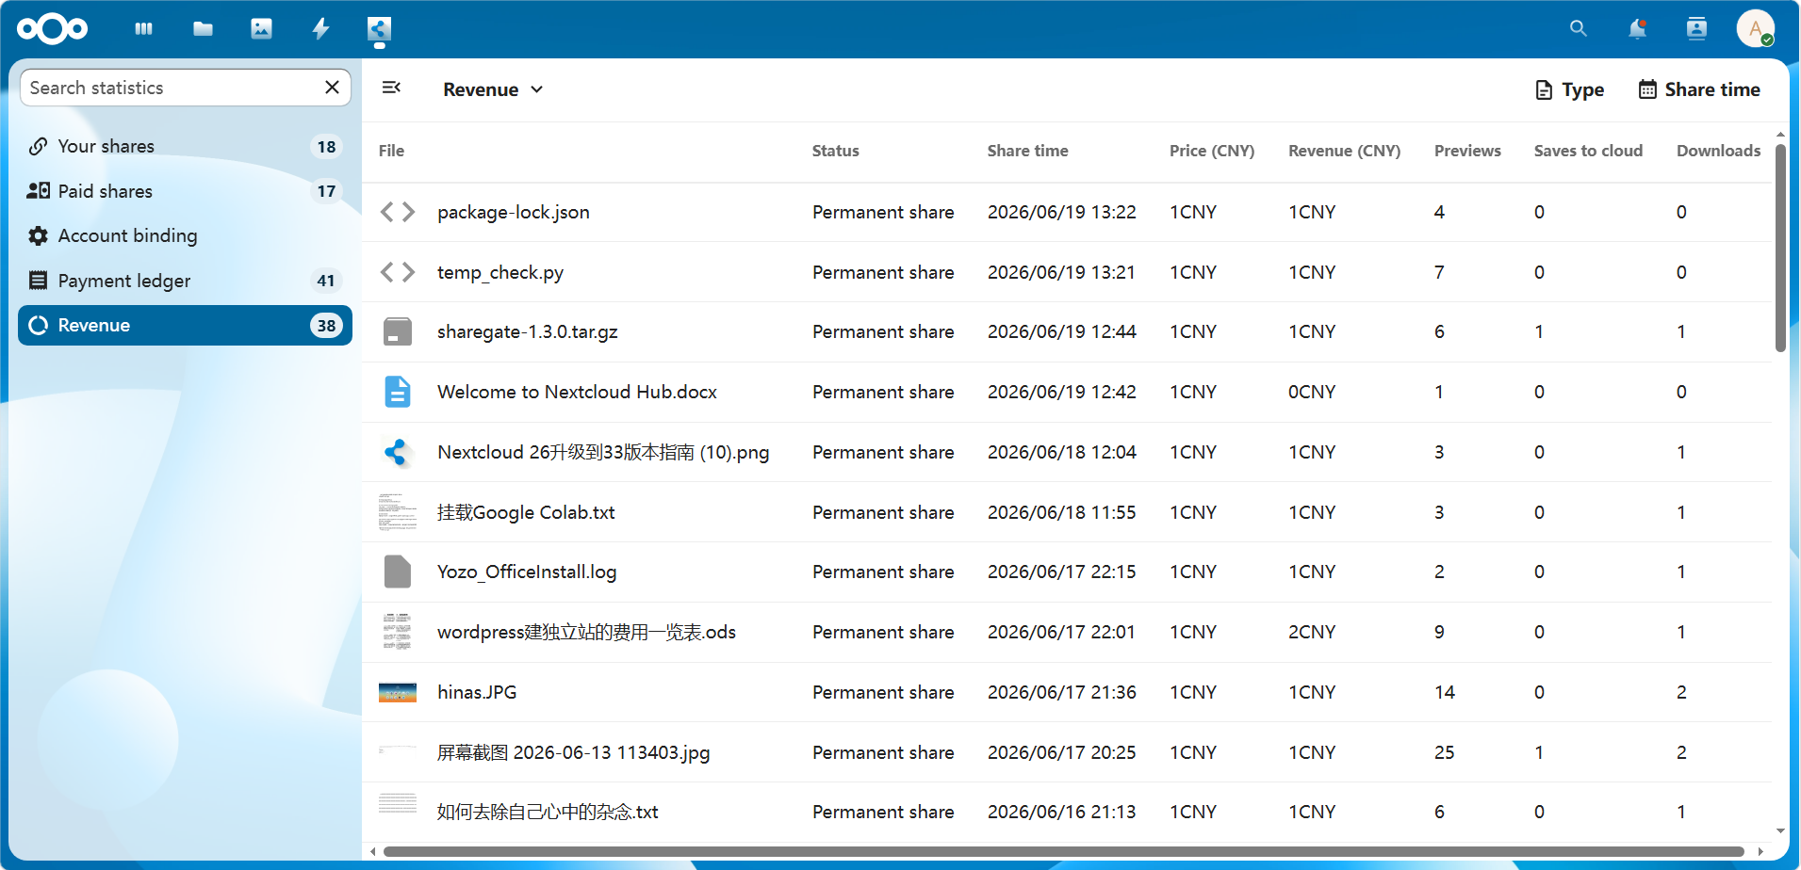Open the Dashboard app icon
This screenshot has height=870, width=1801.
(x=143, y=29)
